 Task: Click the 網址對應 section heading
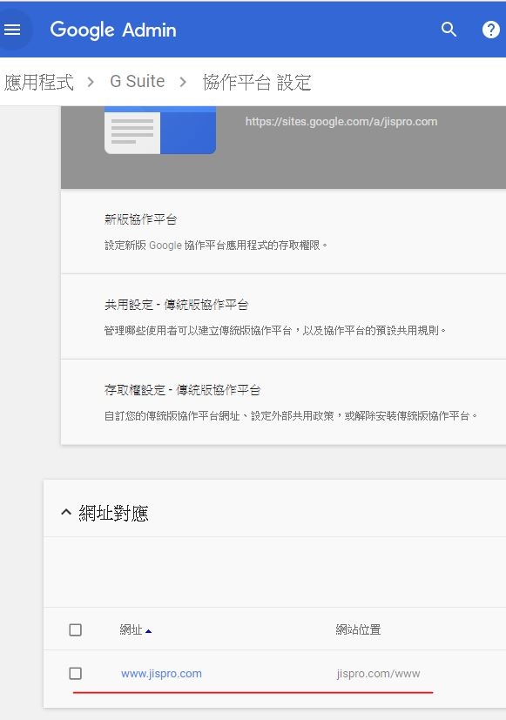(x=113, y=513)
